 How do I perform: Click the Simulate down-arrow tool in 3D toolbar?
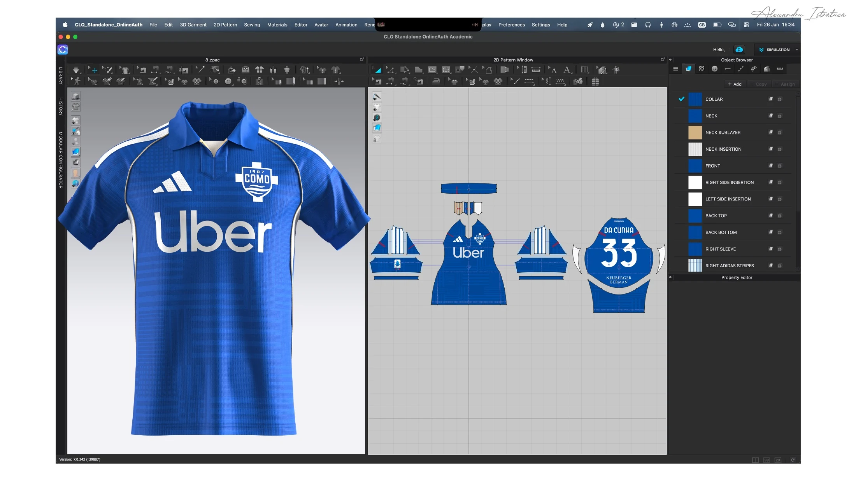click(x=76, y=70)
